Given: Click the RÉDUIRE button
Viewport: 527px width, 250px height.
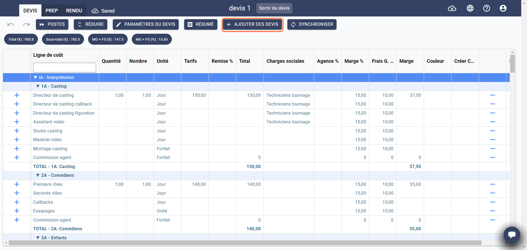Looking at the screenshot, I should [91, 24].
